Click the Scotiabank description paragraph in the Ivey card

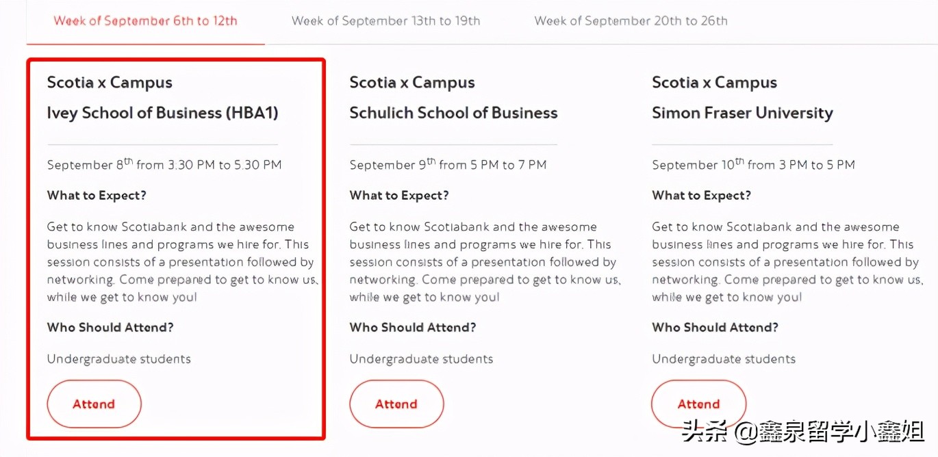(x=180, y=262)
